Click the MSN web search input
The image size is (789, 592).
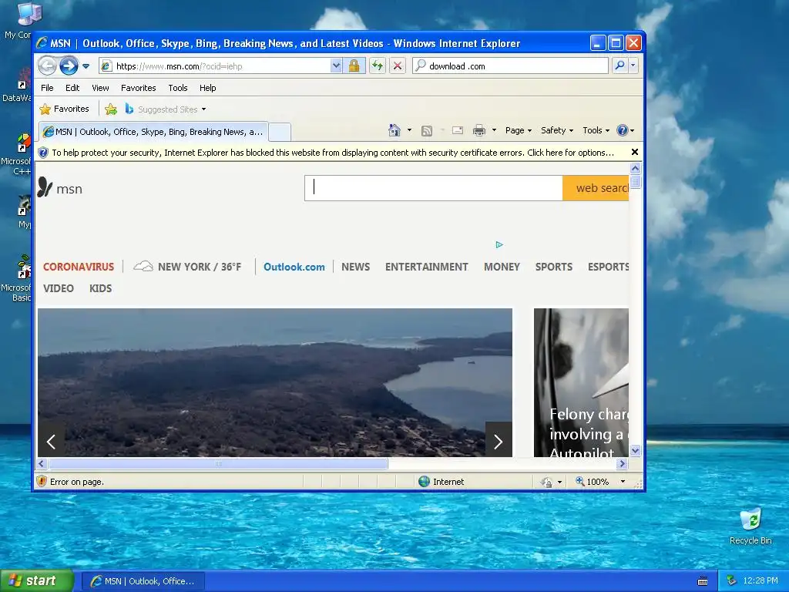(x=434, y=188)
